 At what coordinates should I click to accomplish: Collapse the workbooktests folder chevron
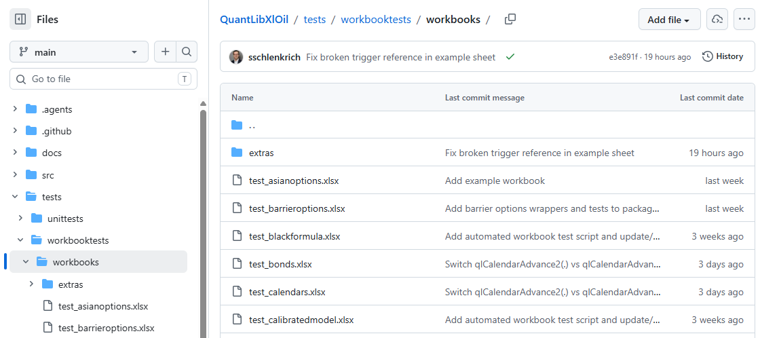click(20, 240)
